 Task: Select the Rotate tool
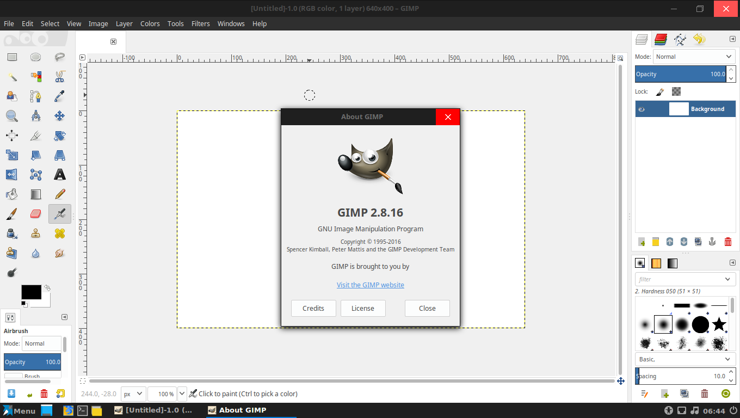[x=60, y=136]
